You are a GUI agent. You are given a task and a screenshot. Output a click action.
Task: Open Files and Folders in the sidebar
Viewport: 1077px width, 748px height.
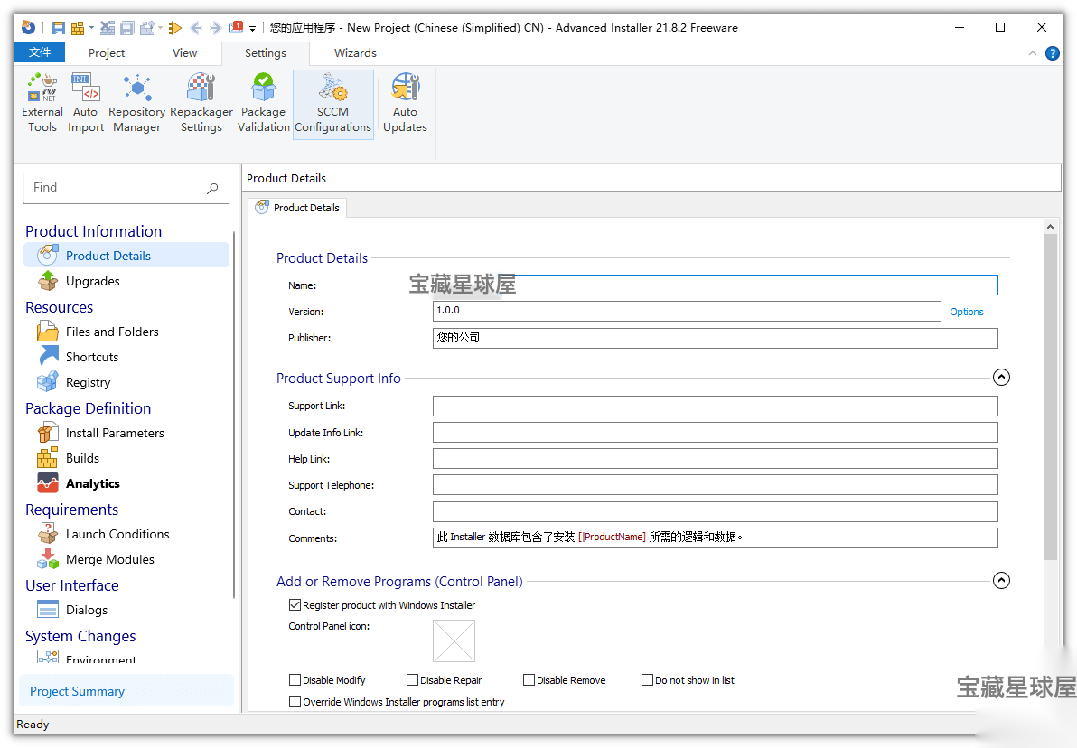coord(112,332)
